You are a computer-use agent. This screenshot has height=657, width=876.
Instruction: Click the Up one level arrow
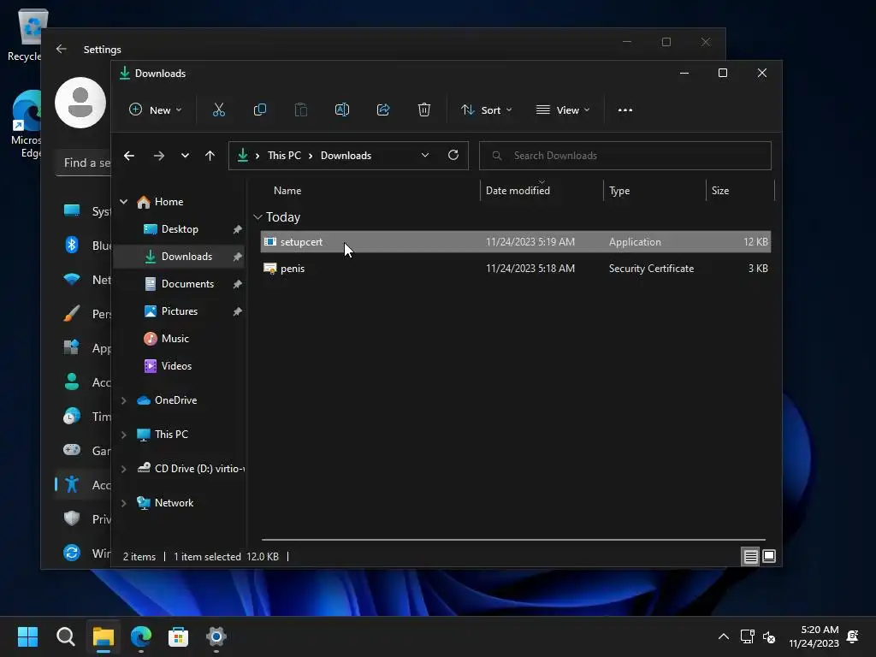[210, 156]
